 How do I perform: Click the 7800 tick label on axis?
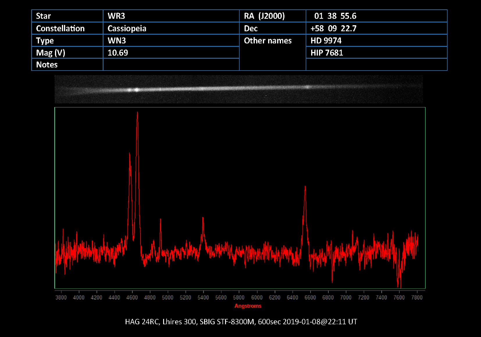417,298
